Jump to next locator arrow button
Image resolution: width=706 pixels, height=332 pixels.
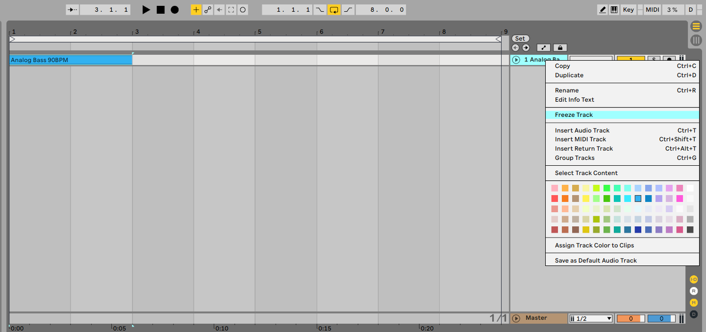[x=526, y=47]
